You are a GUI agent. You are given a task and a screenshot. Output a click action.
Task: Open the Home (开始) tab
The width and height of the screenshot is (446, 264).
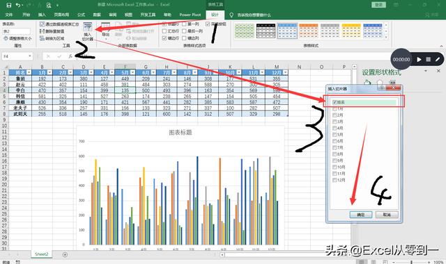pos(26,15)
